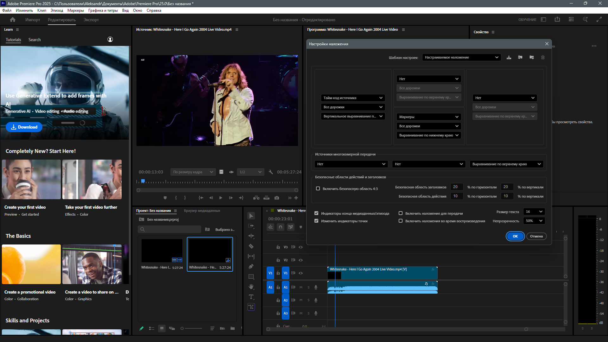Open multicam top edge alignment dropdown
Viewport: 608px width, 342px height.
pos(507,164)
